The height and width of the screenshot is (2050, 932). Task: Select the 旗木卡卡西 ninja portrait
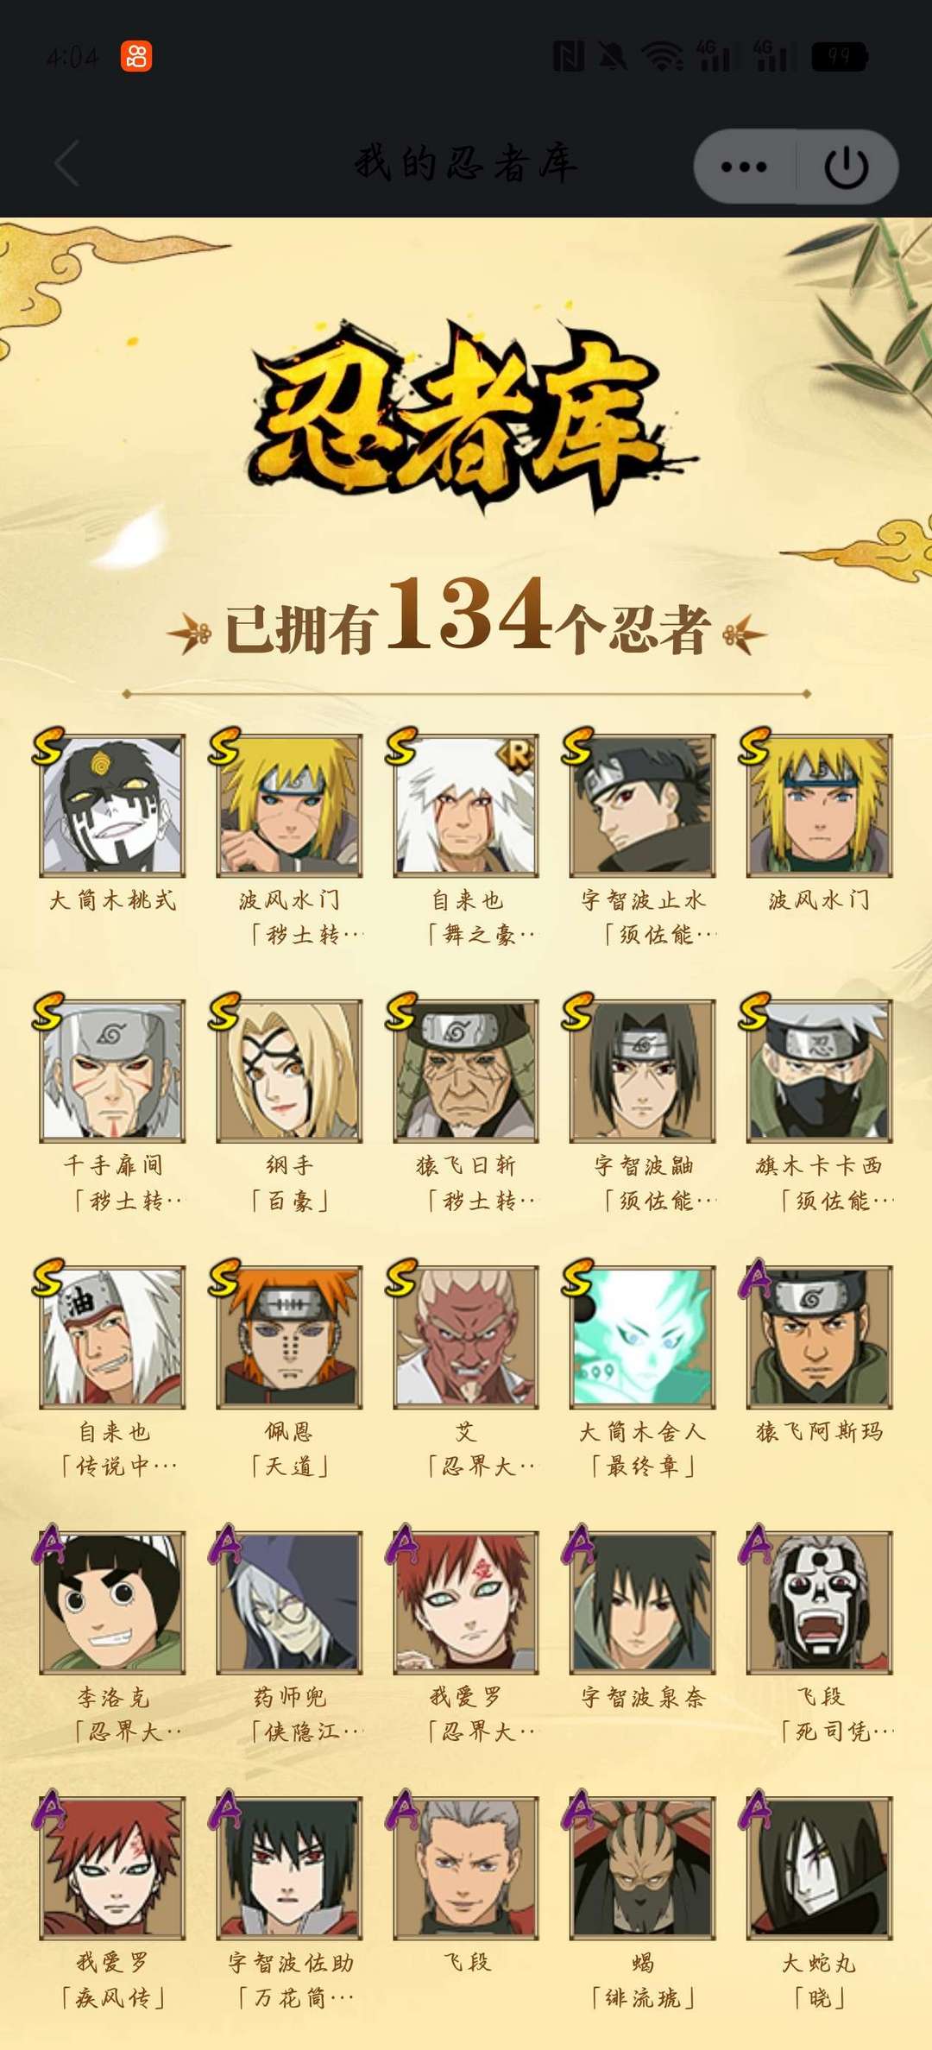pyautogui.click(x=820, y=1070)
